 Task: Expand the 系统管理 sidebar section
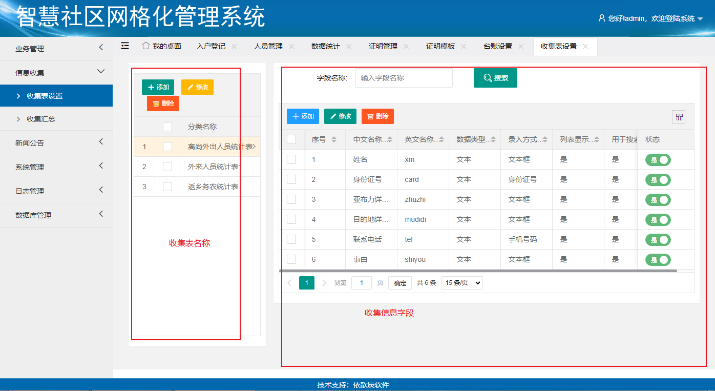coord(56,167)
